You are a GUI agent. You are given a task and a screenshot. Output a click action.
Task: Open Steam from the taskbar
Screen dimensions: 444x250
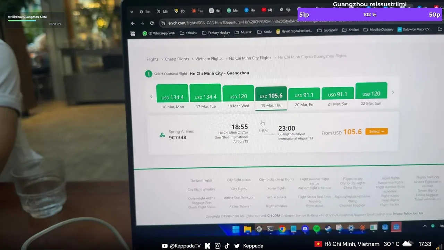[x=328, y=228]
